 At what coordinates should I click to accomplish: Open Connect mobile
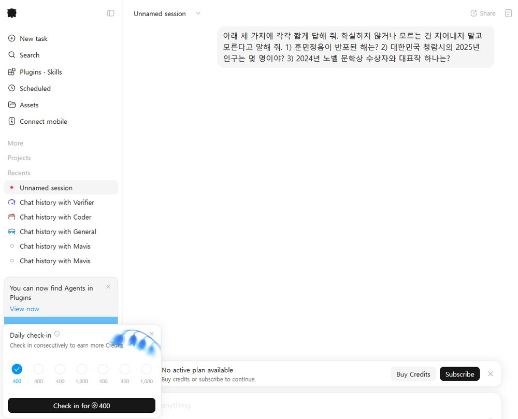pyautogui.click(x=61, y=122)
